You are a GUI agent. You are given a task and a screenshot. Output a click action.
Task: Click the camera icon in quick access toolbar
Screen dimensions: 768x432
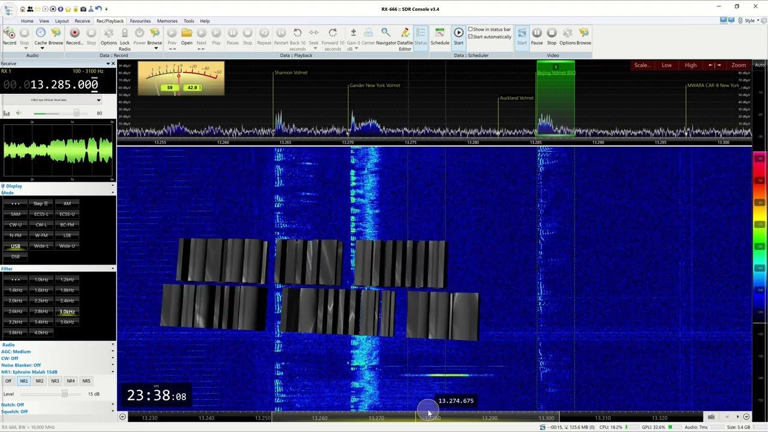pyautogui.click(x=83, y=9)
